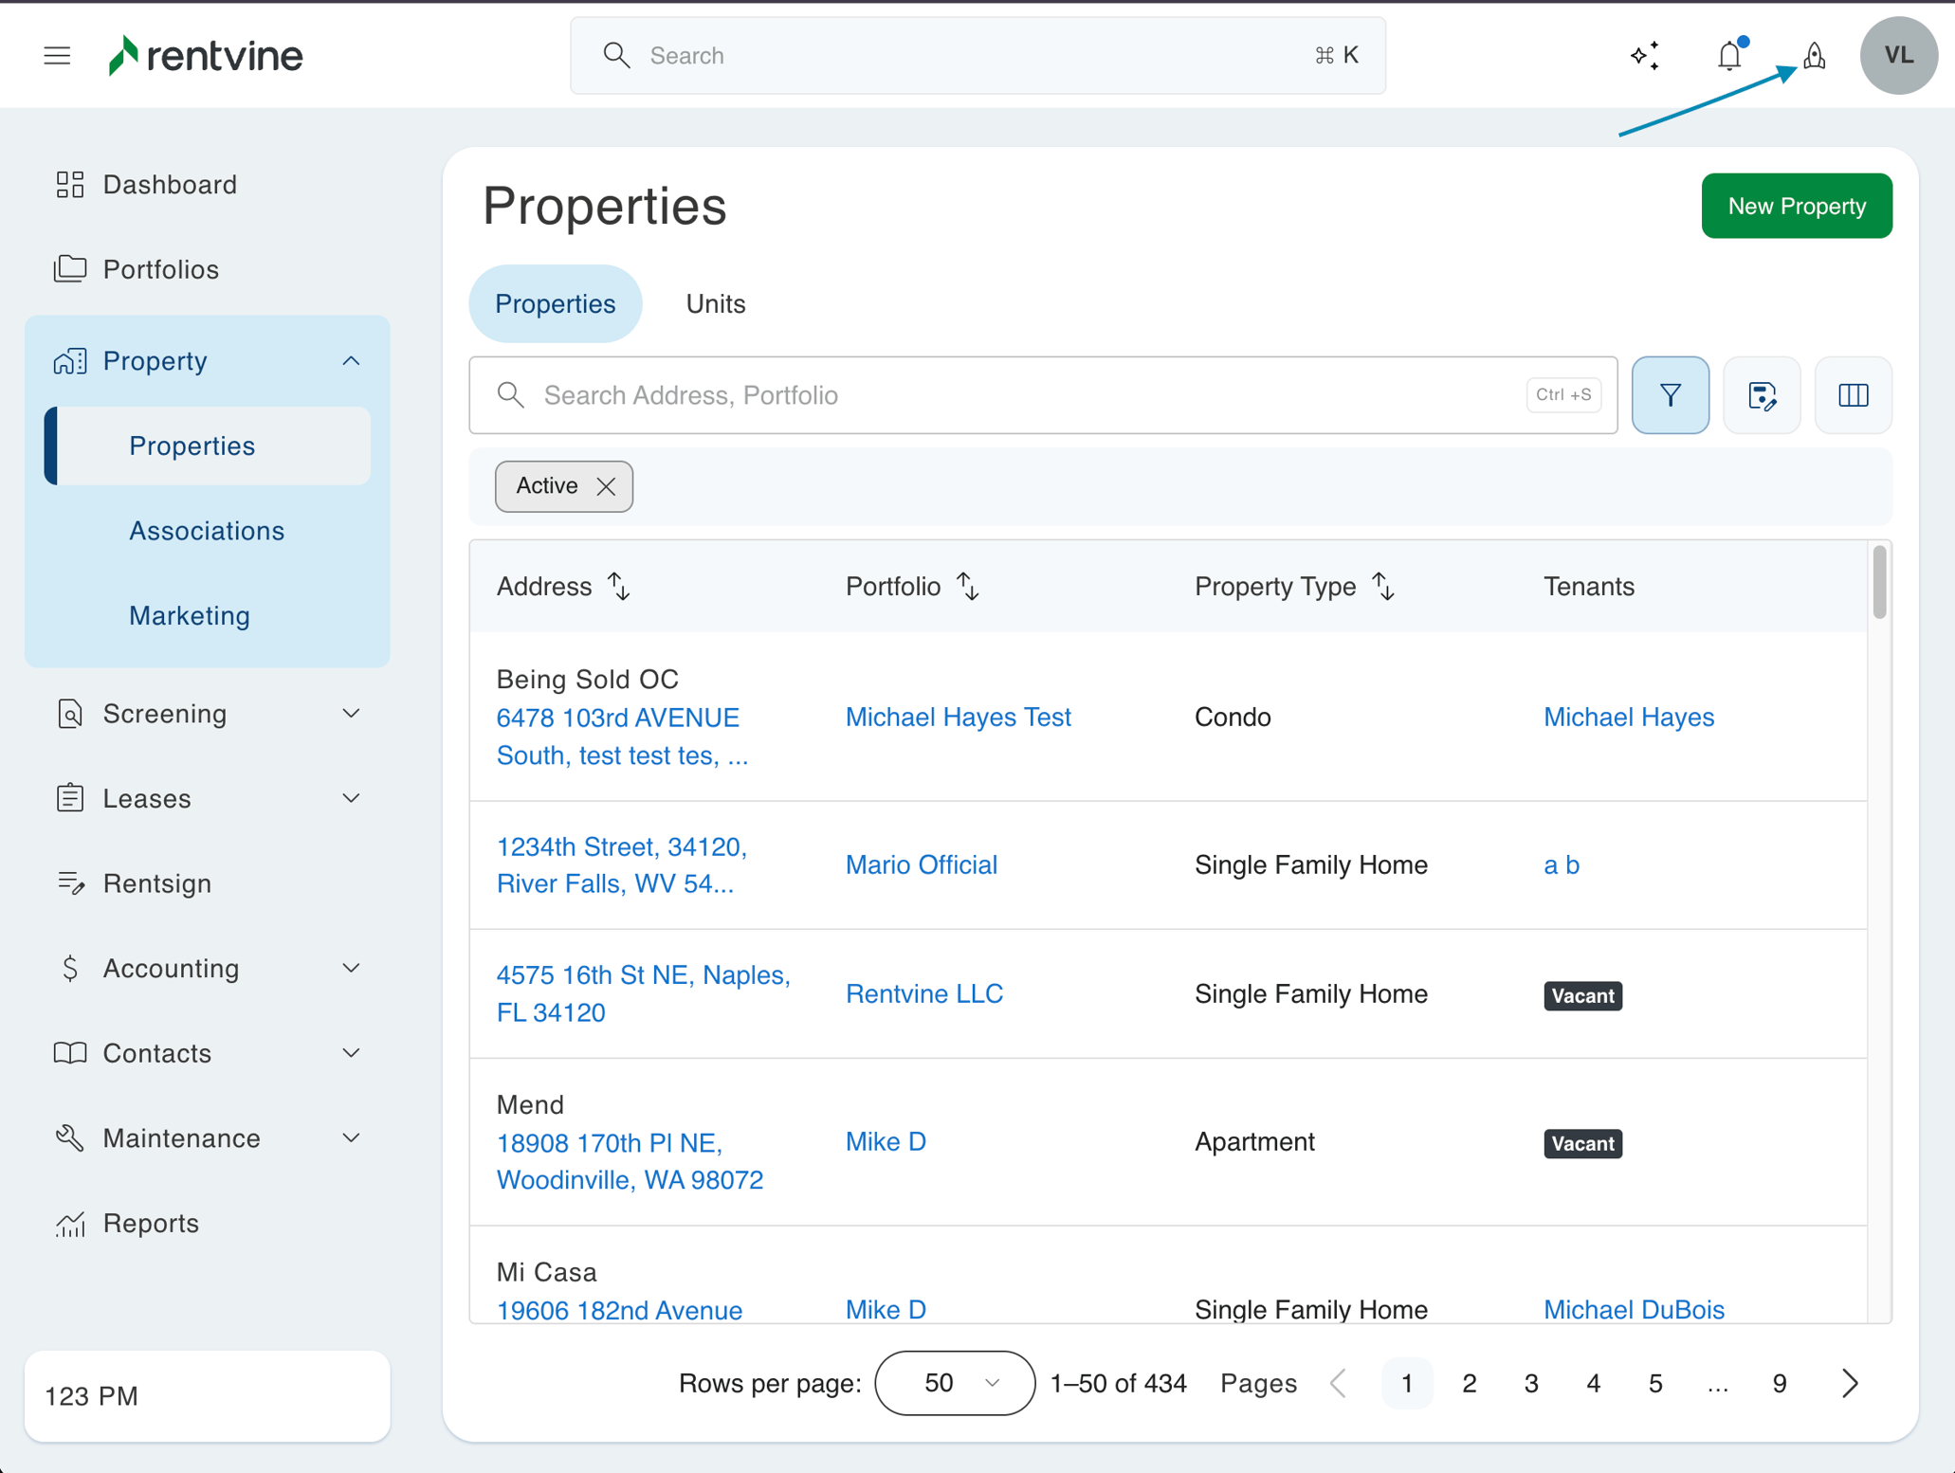Image resolution: width=1955 pixels, height=1473 pixels.
Task: Expand the Accounting sidebar section
Action: pos(351,969)
